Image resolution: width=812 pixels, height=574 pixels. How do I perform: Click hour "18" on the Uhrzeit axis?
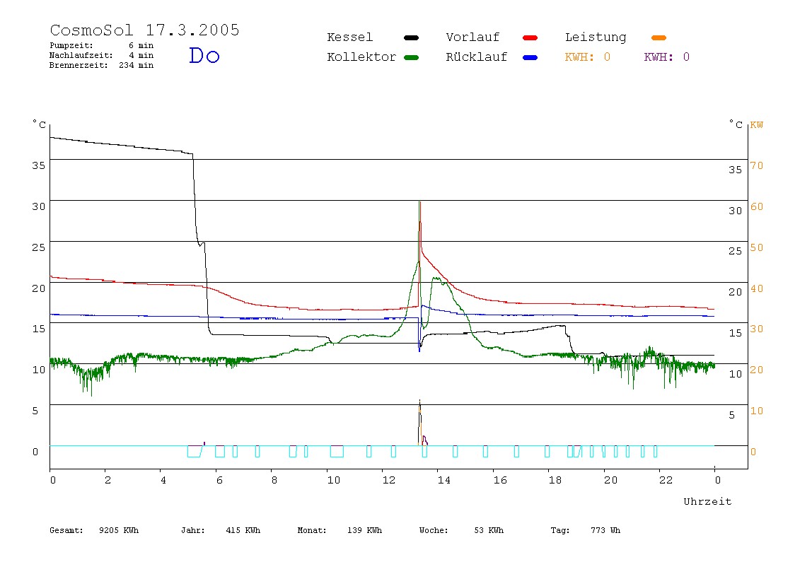pos(555,480)
